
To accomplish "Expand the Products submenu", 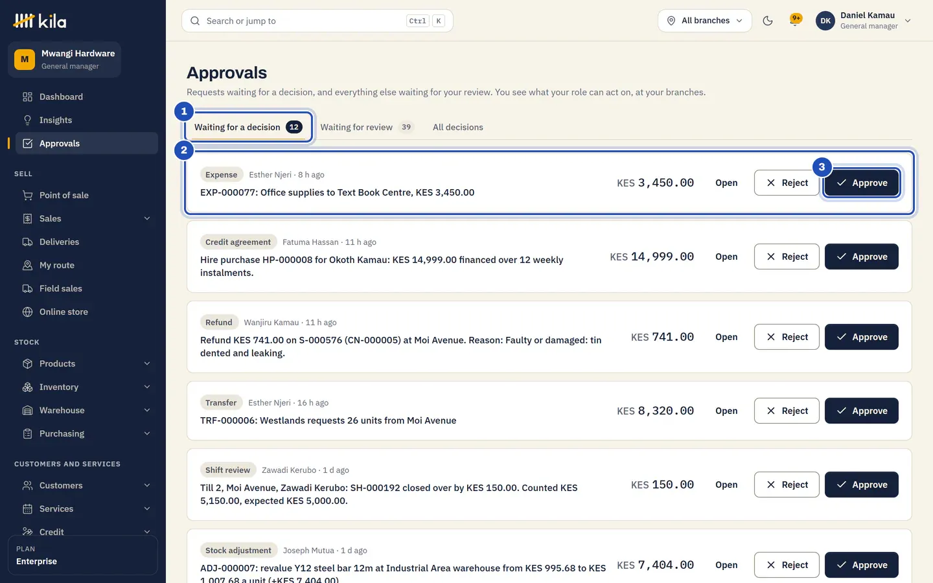I will click(147, 363).
